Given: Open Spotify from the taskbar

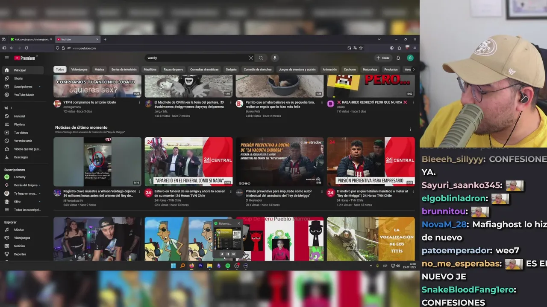Looking at the screenshot, I should click(x=228, y=266).
